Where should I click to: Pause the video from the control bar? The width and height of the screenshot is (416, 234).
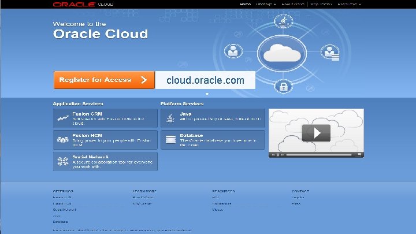[278, 155]
